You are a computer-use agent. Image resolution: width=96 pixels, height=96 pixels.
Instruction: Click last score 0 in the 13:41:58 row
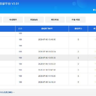coord(78,70)
